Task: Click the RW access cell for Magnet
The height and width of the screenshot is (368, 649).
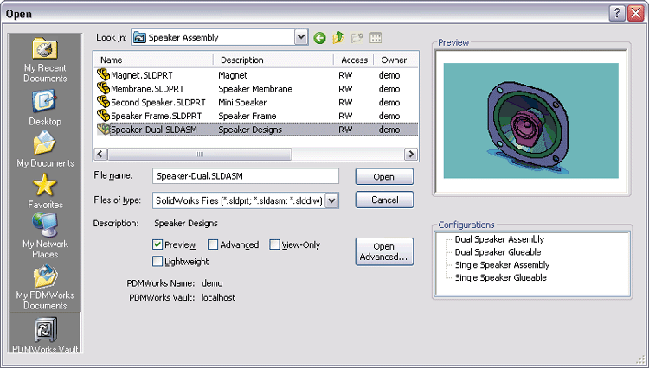Action: 345,75
